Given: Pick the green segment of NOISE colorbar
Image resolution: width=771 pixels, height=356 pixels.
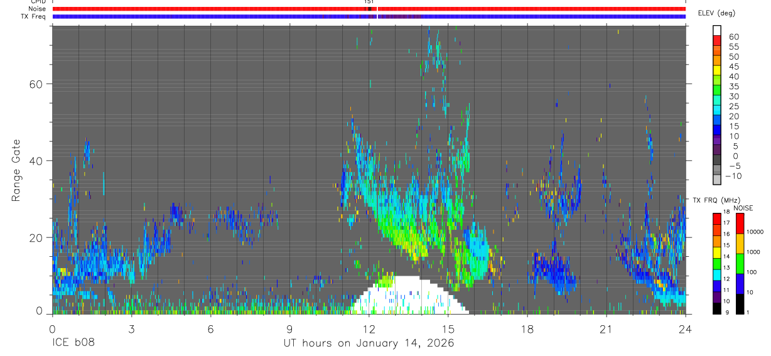Looking at the screenshot, I should pos(740,263).
